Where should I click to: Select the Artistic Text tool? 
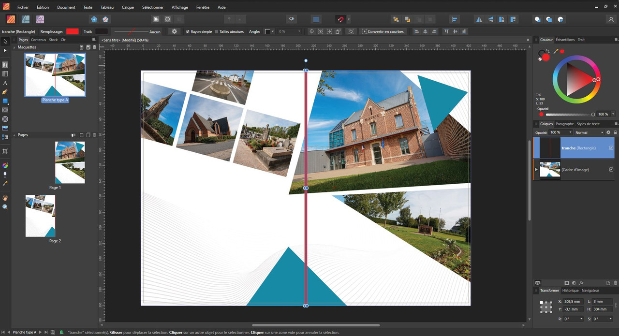coord(5,83)
